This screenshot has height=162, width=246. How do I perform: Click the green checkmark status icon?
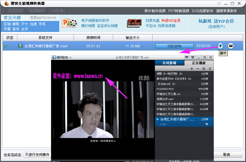tap(6, 46)
